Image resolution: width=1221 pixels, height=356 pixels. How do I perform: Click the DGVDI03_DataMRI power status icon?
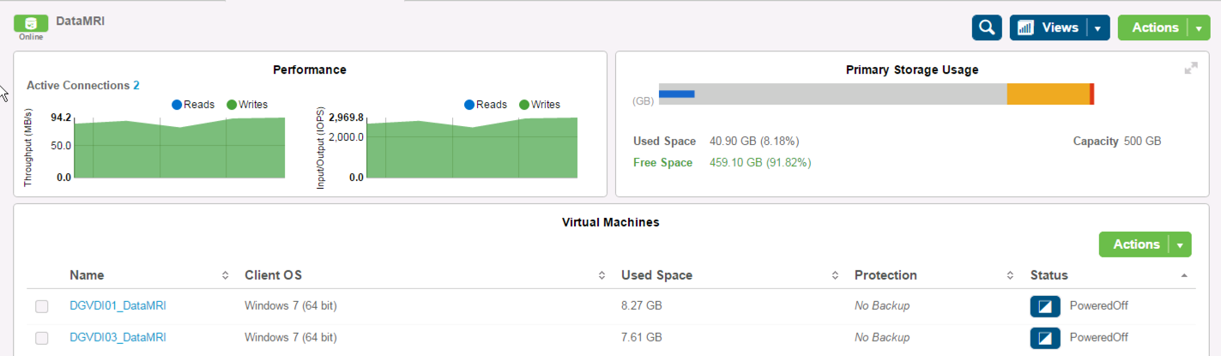click(1045, 338)
